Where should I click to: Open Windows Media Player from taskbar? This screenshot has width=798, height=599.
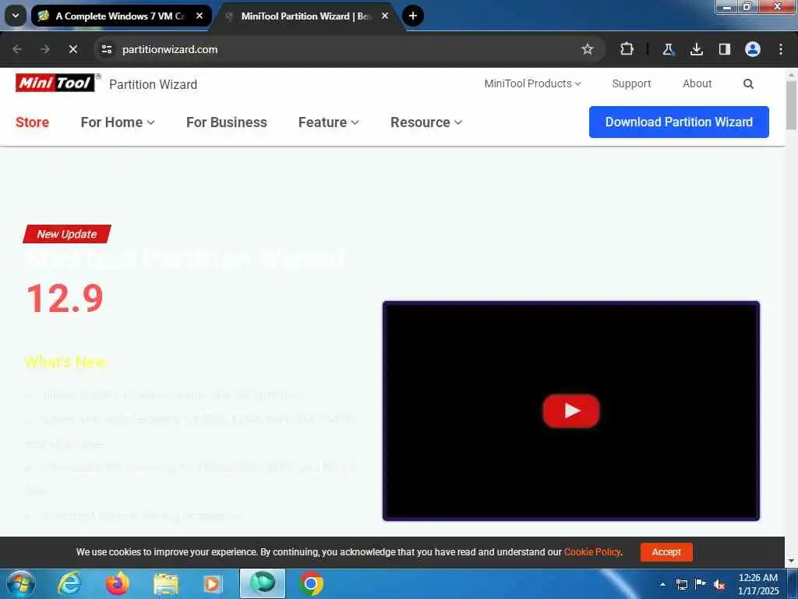[x=213, y=583]
